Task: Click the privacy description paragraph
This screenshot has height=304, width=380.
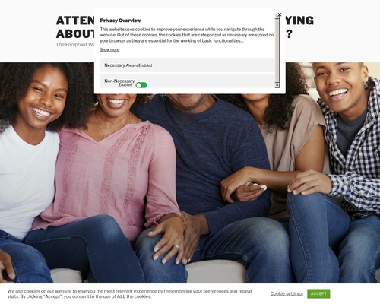Action: 187,35
